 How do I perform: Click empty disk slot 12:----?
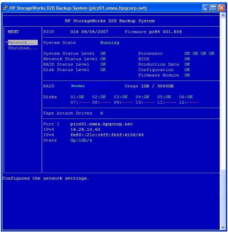click(188, 102)
